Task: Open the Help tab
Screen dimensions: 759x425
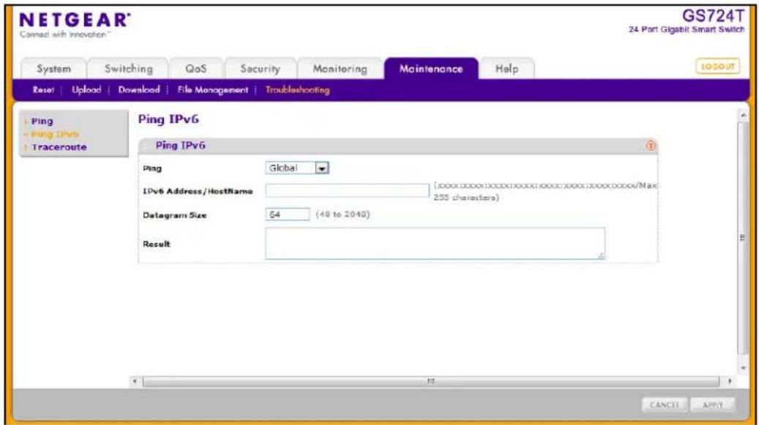Action: 506,69
